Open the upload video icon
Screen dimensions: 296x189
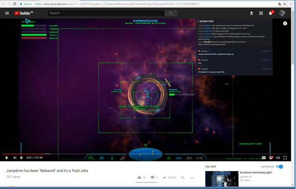(252, 13)
